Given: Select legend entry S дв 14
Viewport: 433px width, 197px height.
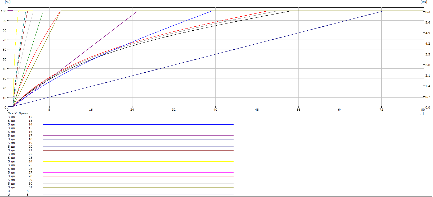Looking at the screenshot, I should 20,124.
